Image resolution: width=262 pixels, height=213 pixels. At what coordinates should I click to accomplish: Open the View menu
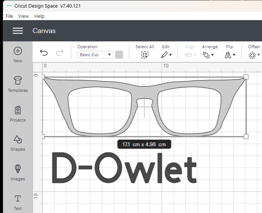[x=24, y=16]
